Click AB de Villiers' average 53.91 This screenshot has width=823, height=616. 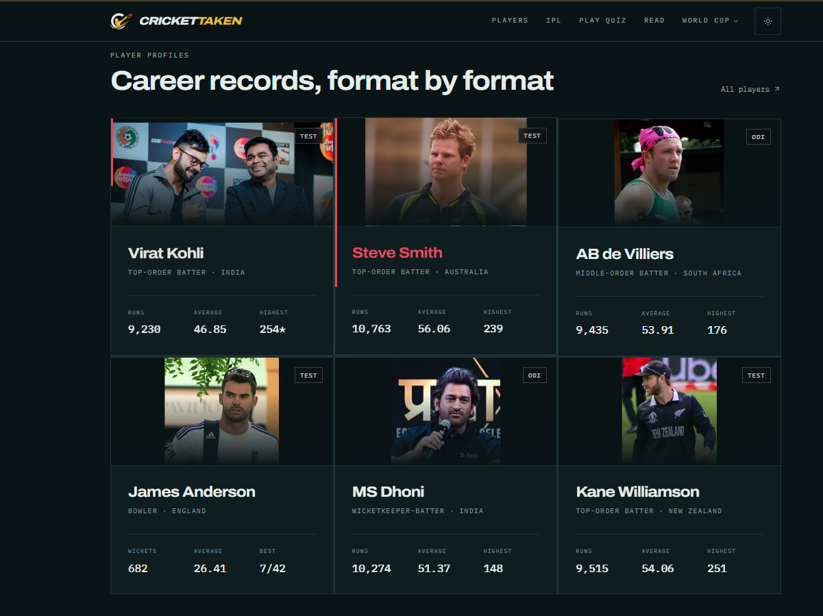[x=658, y=330]
